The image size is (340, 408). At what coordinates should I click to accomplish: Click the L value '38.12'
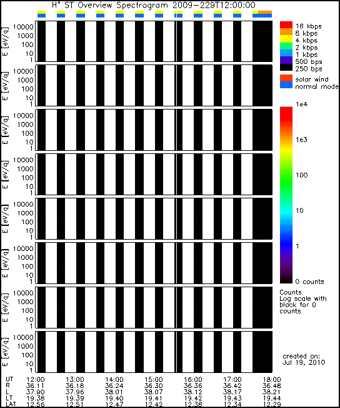tap(193, 392)
